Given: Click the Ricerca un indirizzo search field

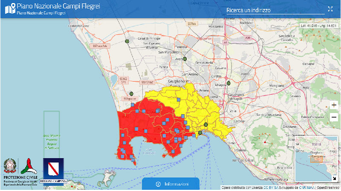Looking at the screenshot, I should click(275, 10).
